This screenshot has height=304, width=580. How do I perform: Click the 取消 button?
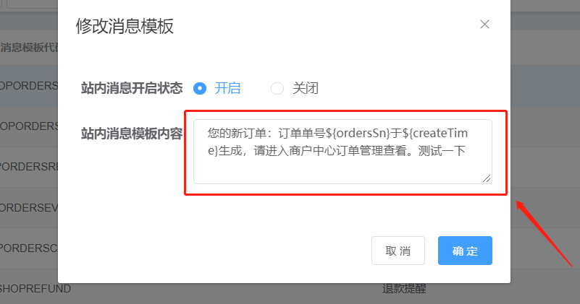point(398,251)
